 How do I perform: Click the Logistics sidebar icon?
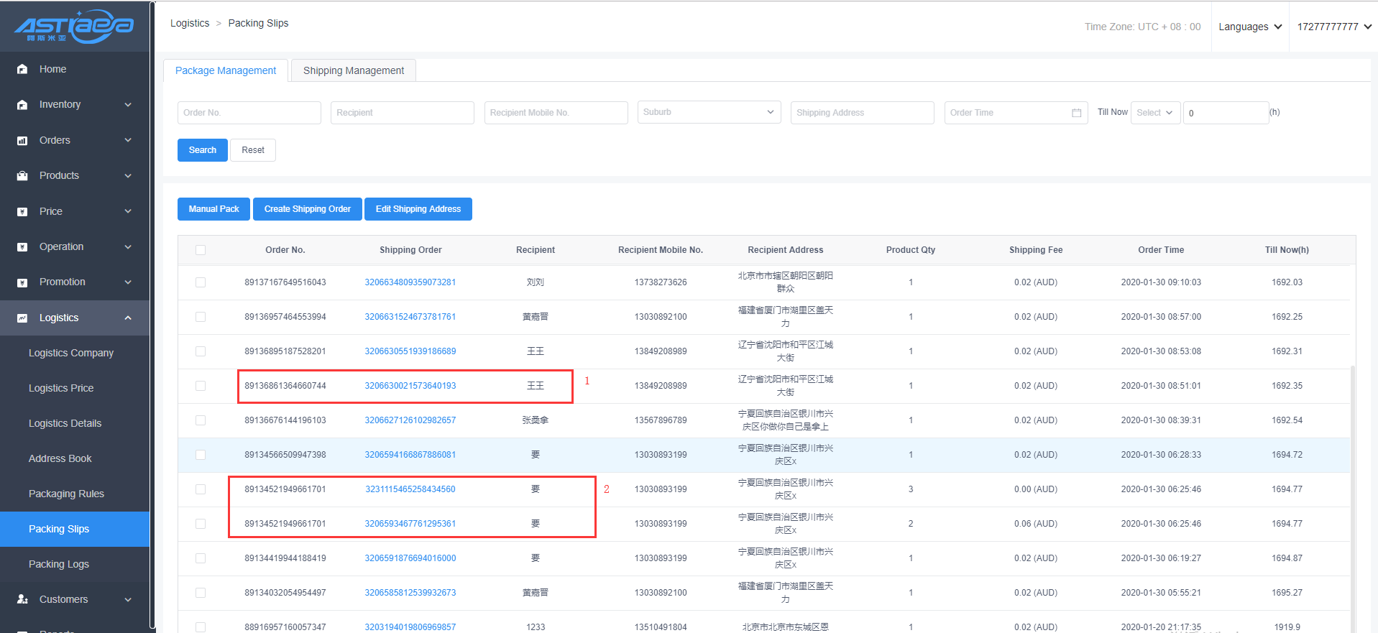tap(22, 318)
